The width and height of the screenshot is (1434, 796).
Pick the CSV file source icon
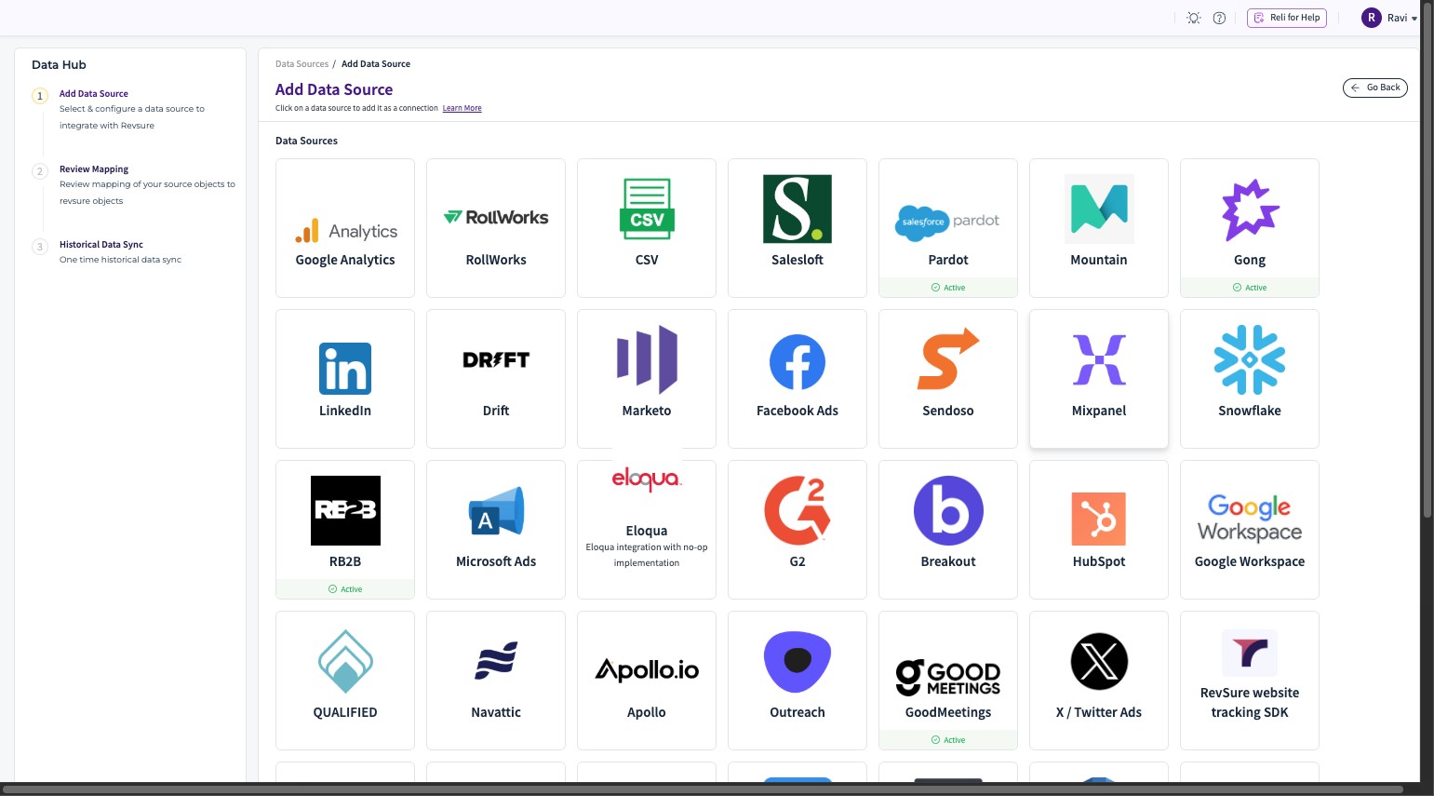pos(647,209)
